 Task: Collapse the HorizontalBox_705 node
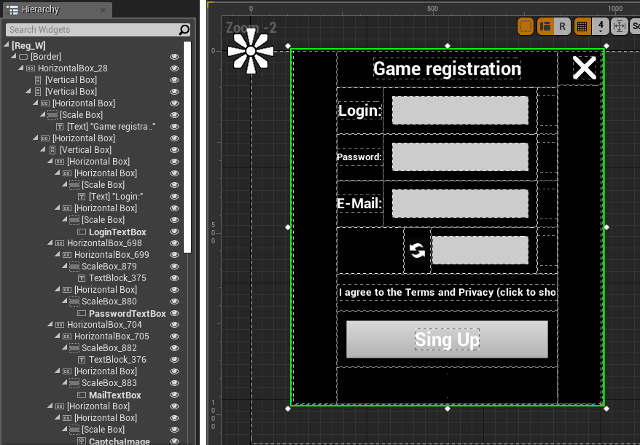(x=58, y=336)
